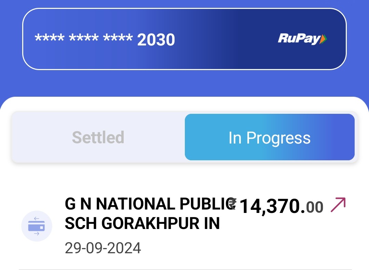Tap the 29-09-2024 transaction date

103,248
